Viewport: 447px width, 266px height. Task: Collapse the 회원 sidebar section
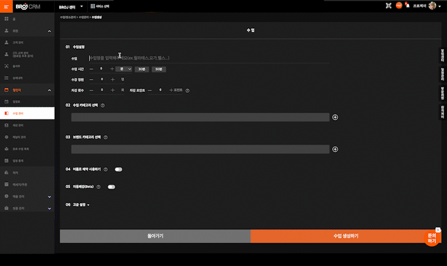(49, 31)
